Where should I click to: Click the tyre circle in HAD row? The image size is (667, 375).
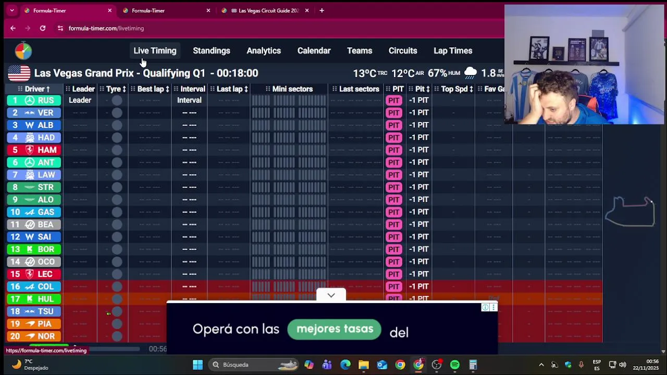117,137
